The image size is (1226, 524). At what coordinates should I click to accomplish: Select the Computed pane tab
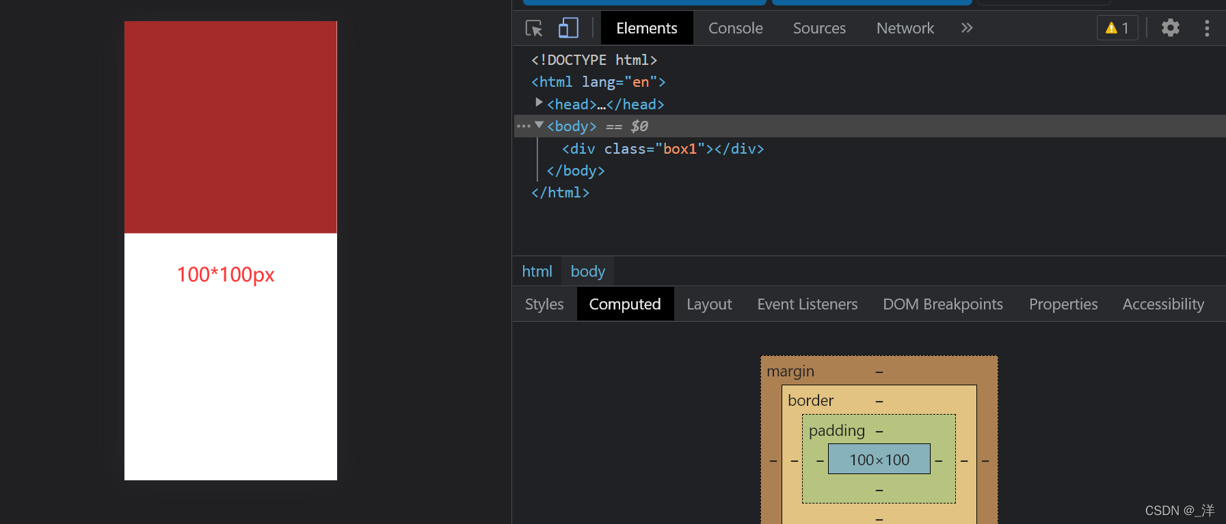point(625,304)
